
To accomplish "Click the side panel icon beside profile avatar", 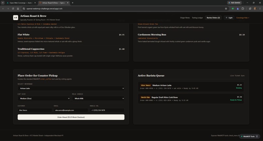I will coord(250,8).
